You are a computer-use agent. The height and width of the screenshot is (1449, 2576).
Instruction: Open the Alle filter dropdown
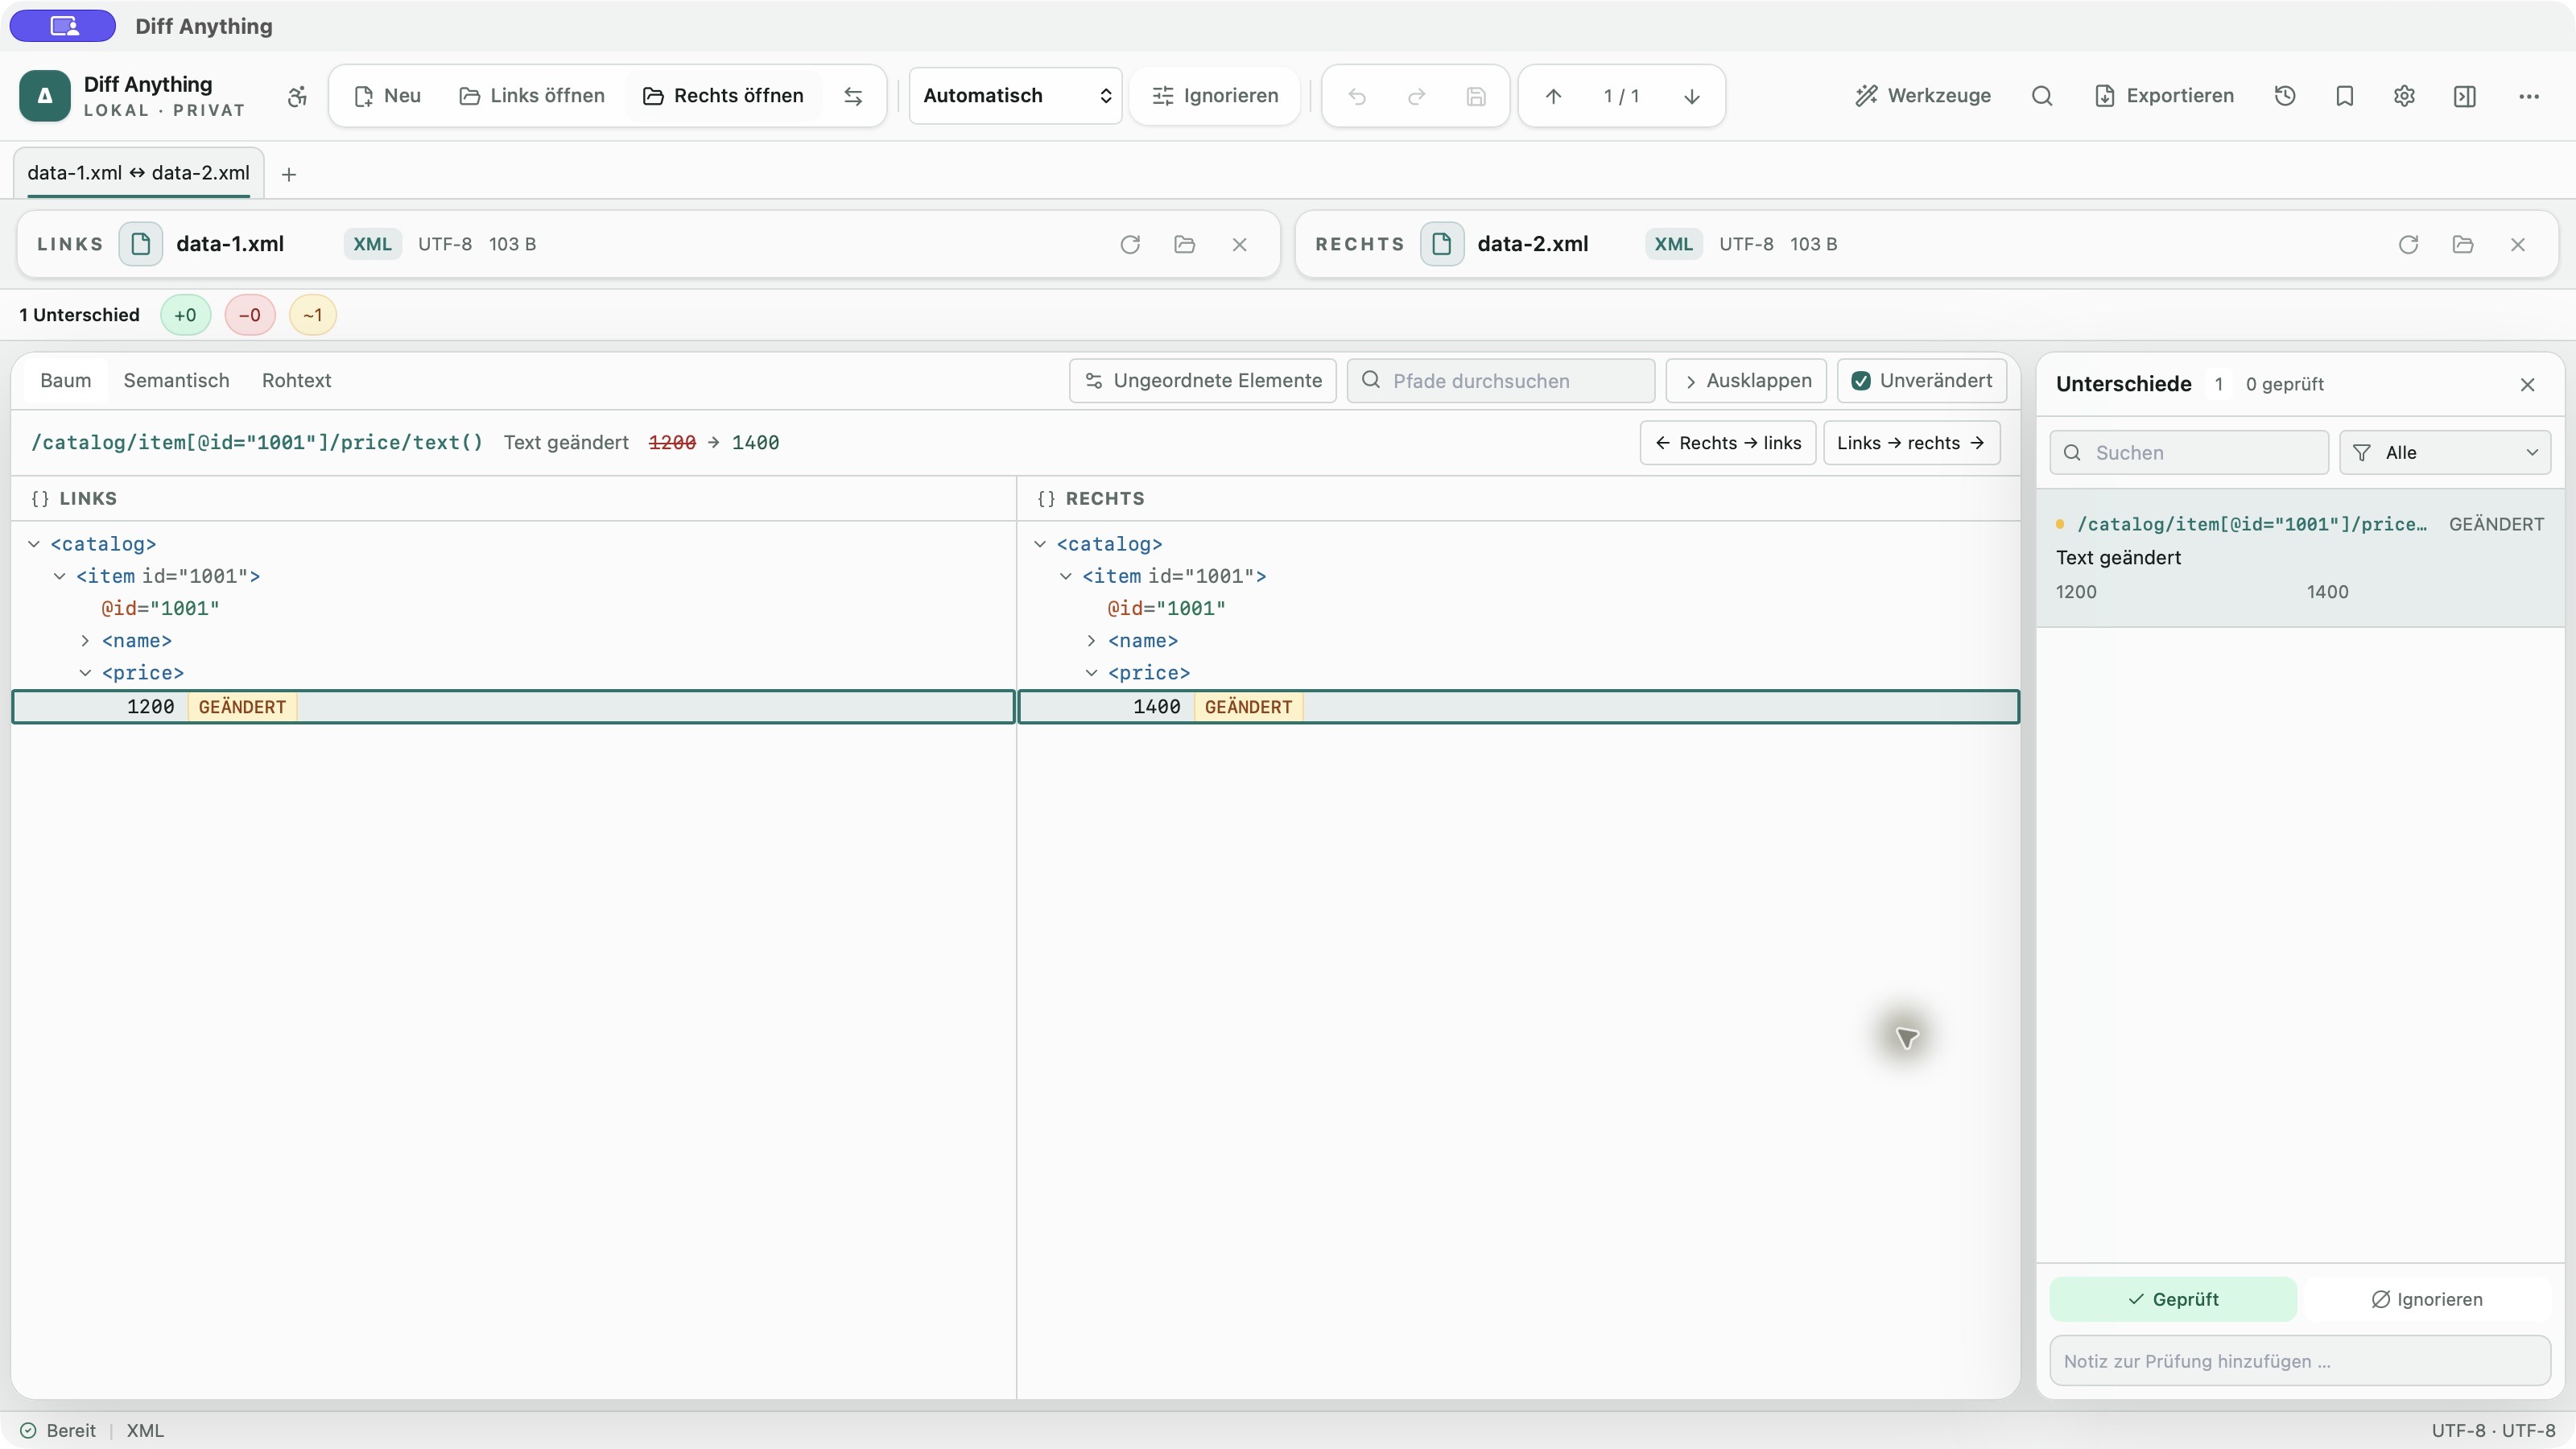2445,453
